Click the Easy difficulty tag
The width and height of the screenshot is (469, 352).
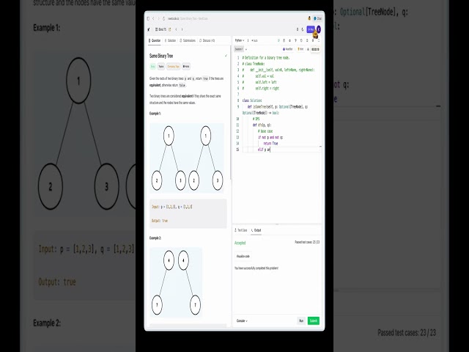[x=153, y=67]
